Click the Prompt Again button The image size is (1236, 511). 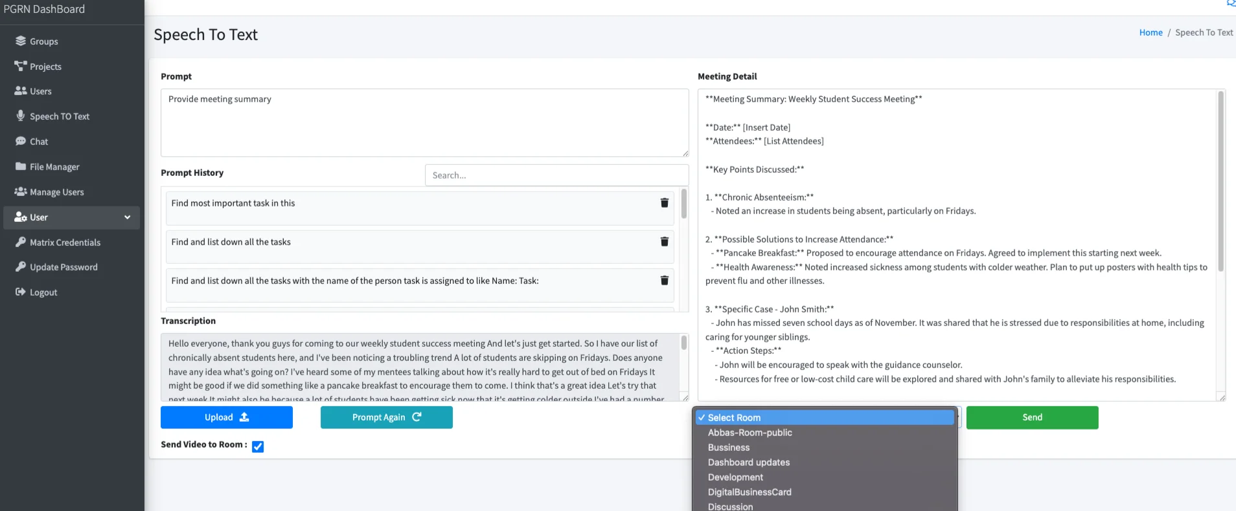[386, 417]
